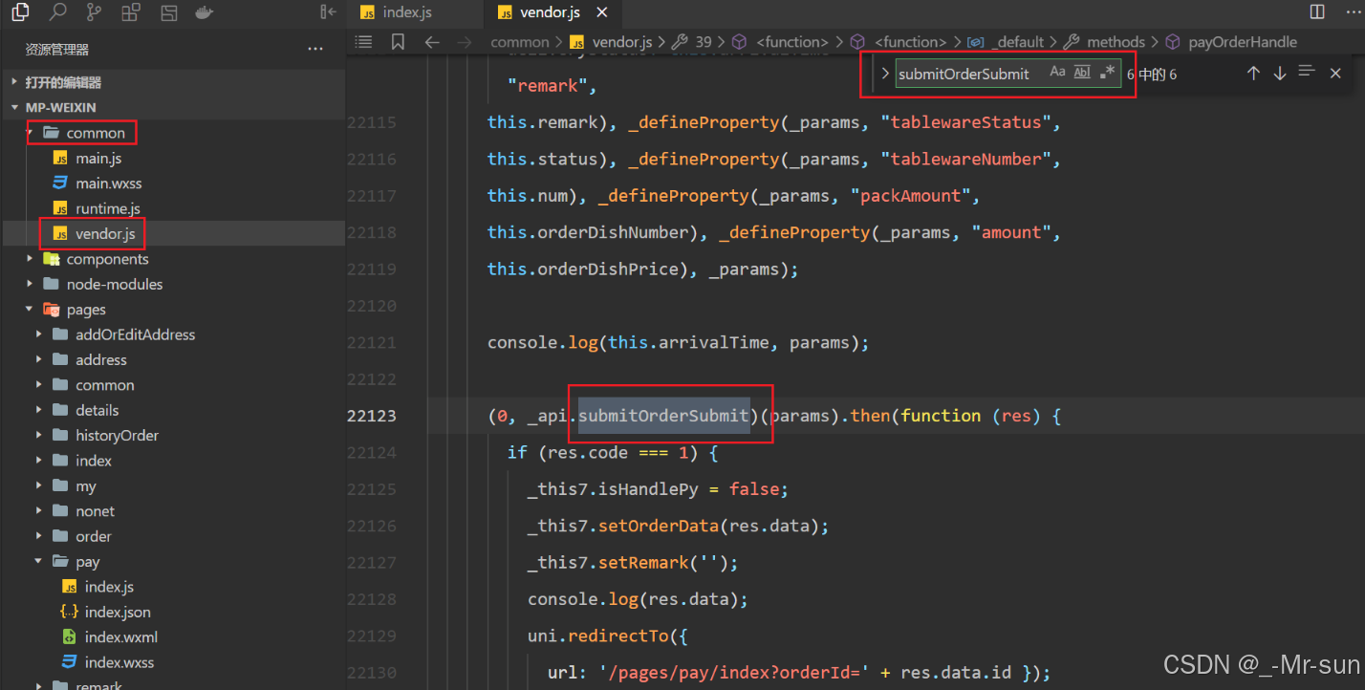Expand replace field in find widget
This screenshot has height=690, width=1365.
coord(885,74)
